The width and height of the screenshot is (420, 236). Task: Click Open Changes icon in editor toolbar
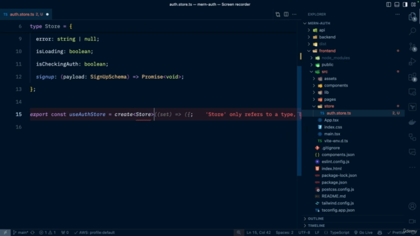pos(278,14)
